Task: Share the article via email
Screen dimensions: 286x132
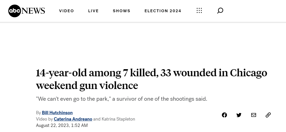Action: pos(253,115)
